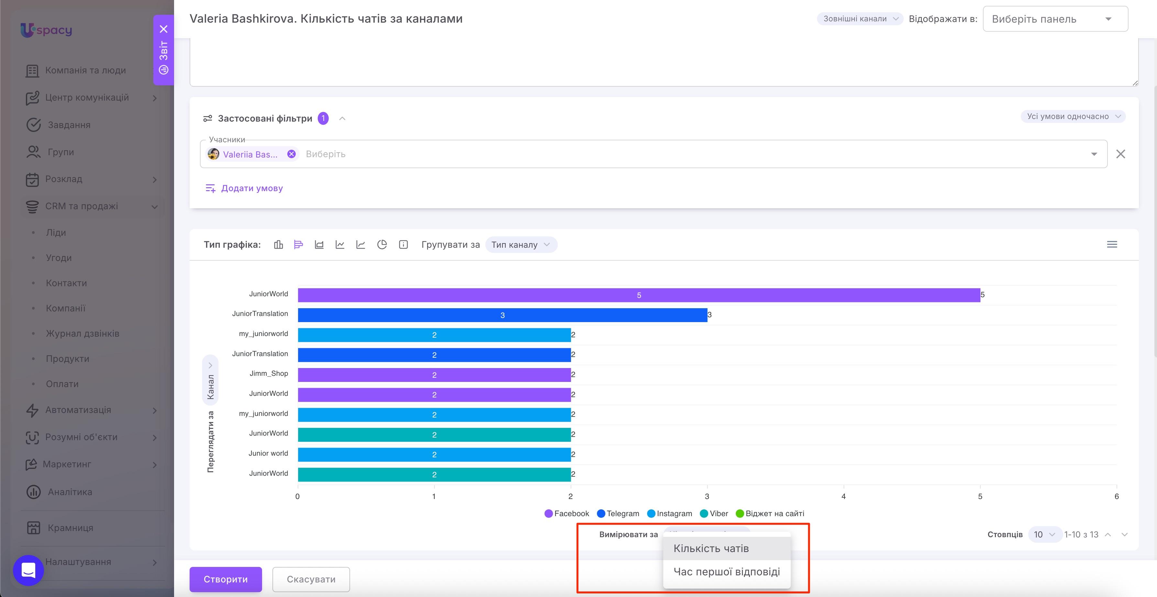
Task: Click the description text area
Action: (664, 62)
